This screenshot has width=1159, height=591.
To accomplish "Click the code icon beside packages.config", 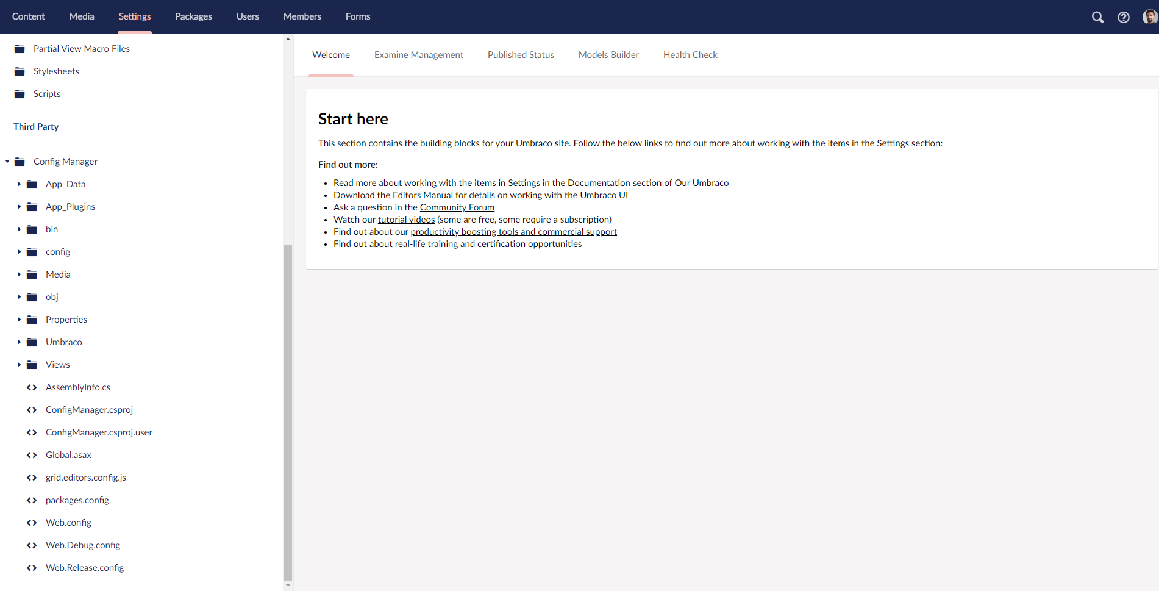I will point(32,500).
